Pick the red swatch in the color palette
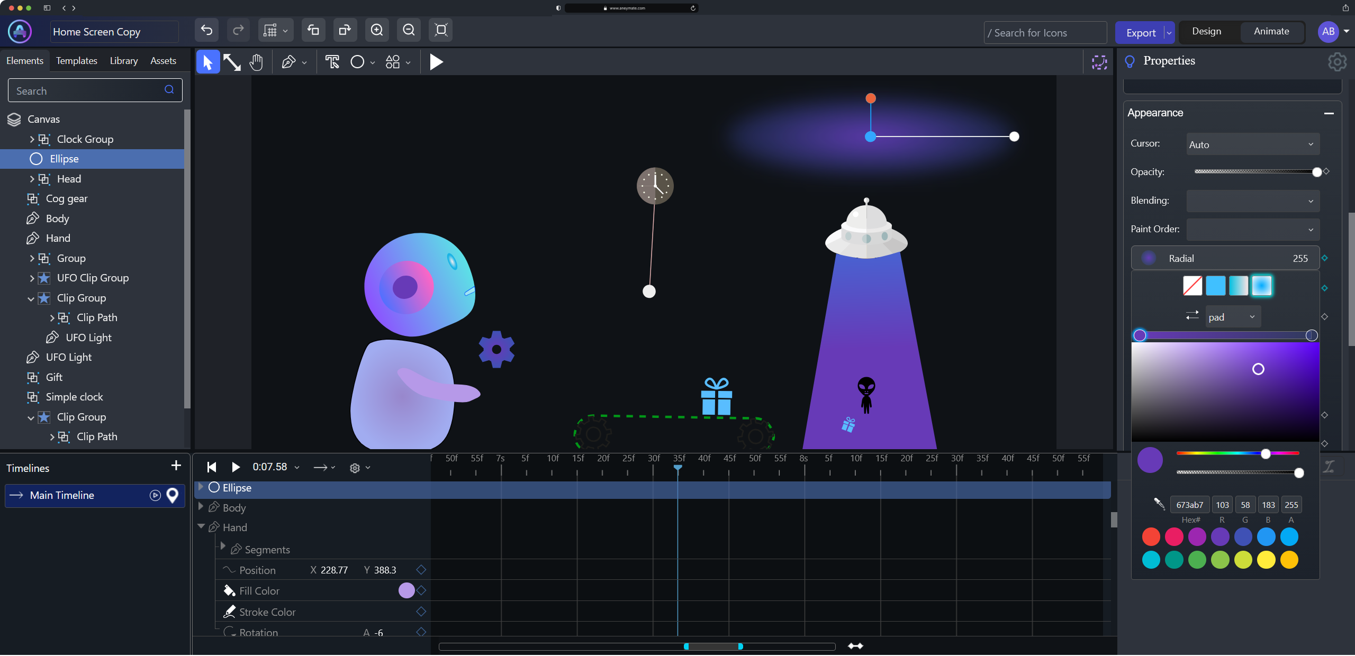 click(1151, 536)
